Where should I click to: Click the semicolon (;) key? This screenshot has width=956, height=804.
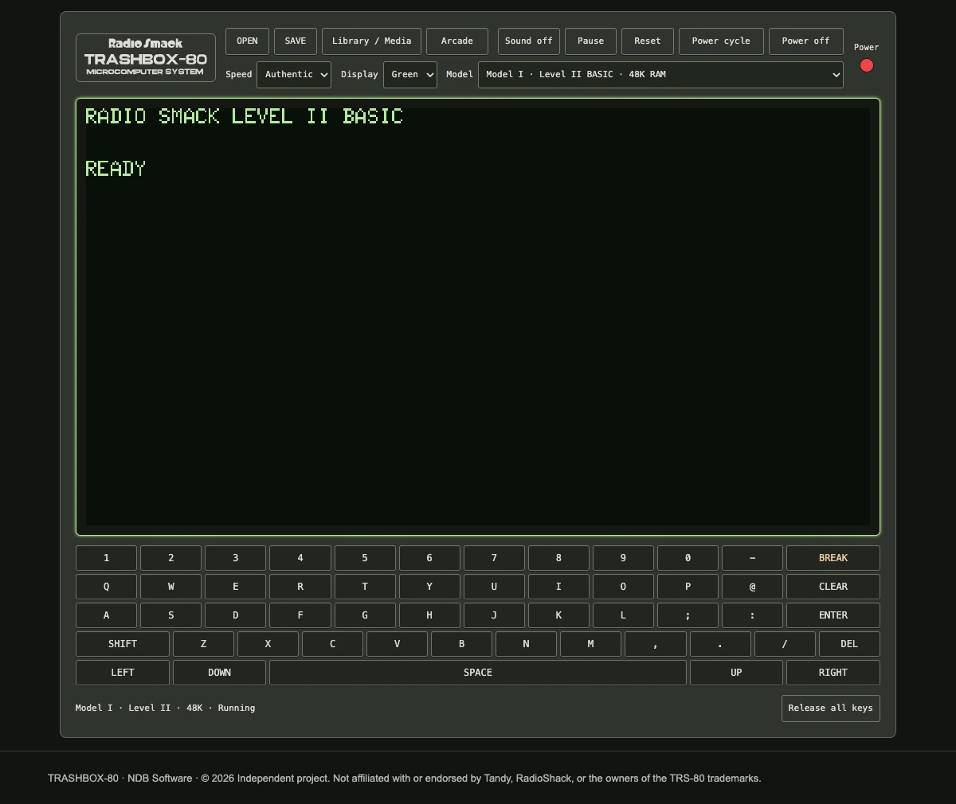pos(688,615)
